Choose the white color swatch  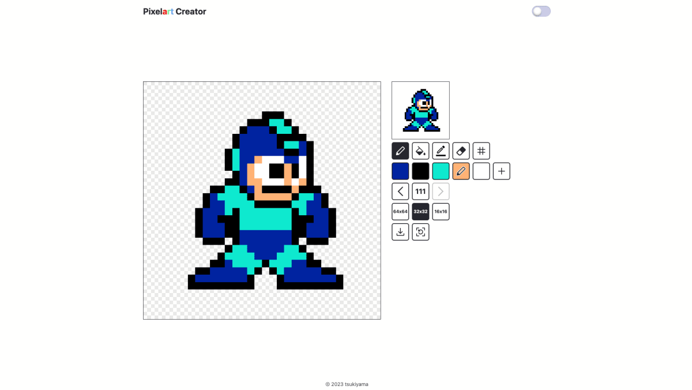(481, 171)
